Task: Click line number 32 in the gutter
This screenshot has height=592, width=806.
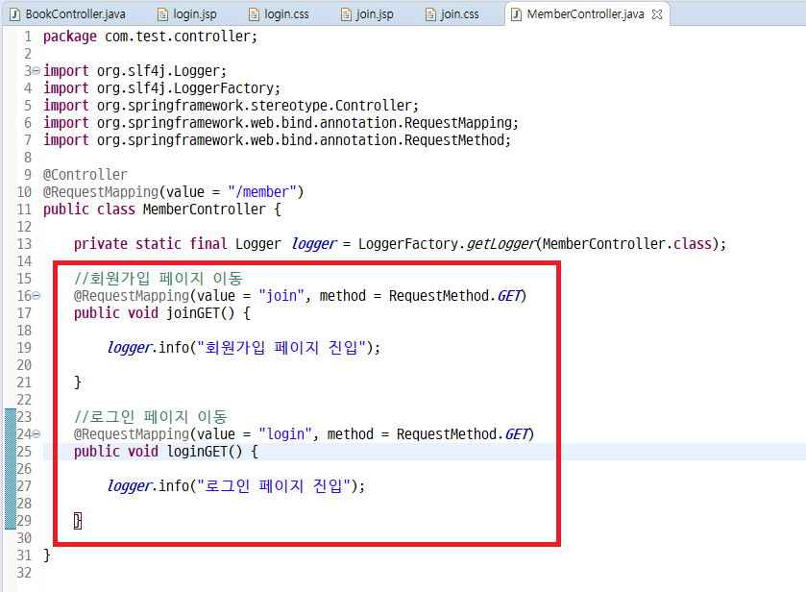Action: tap(24, 573)
